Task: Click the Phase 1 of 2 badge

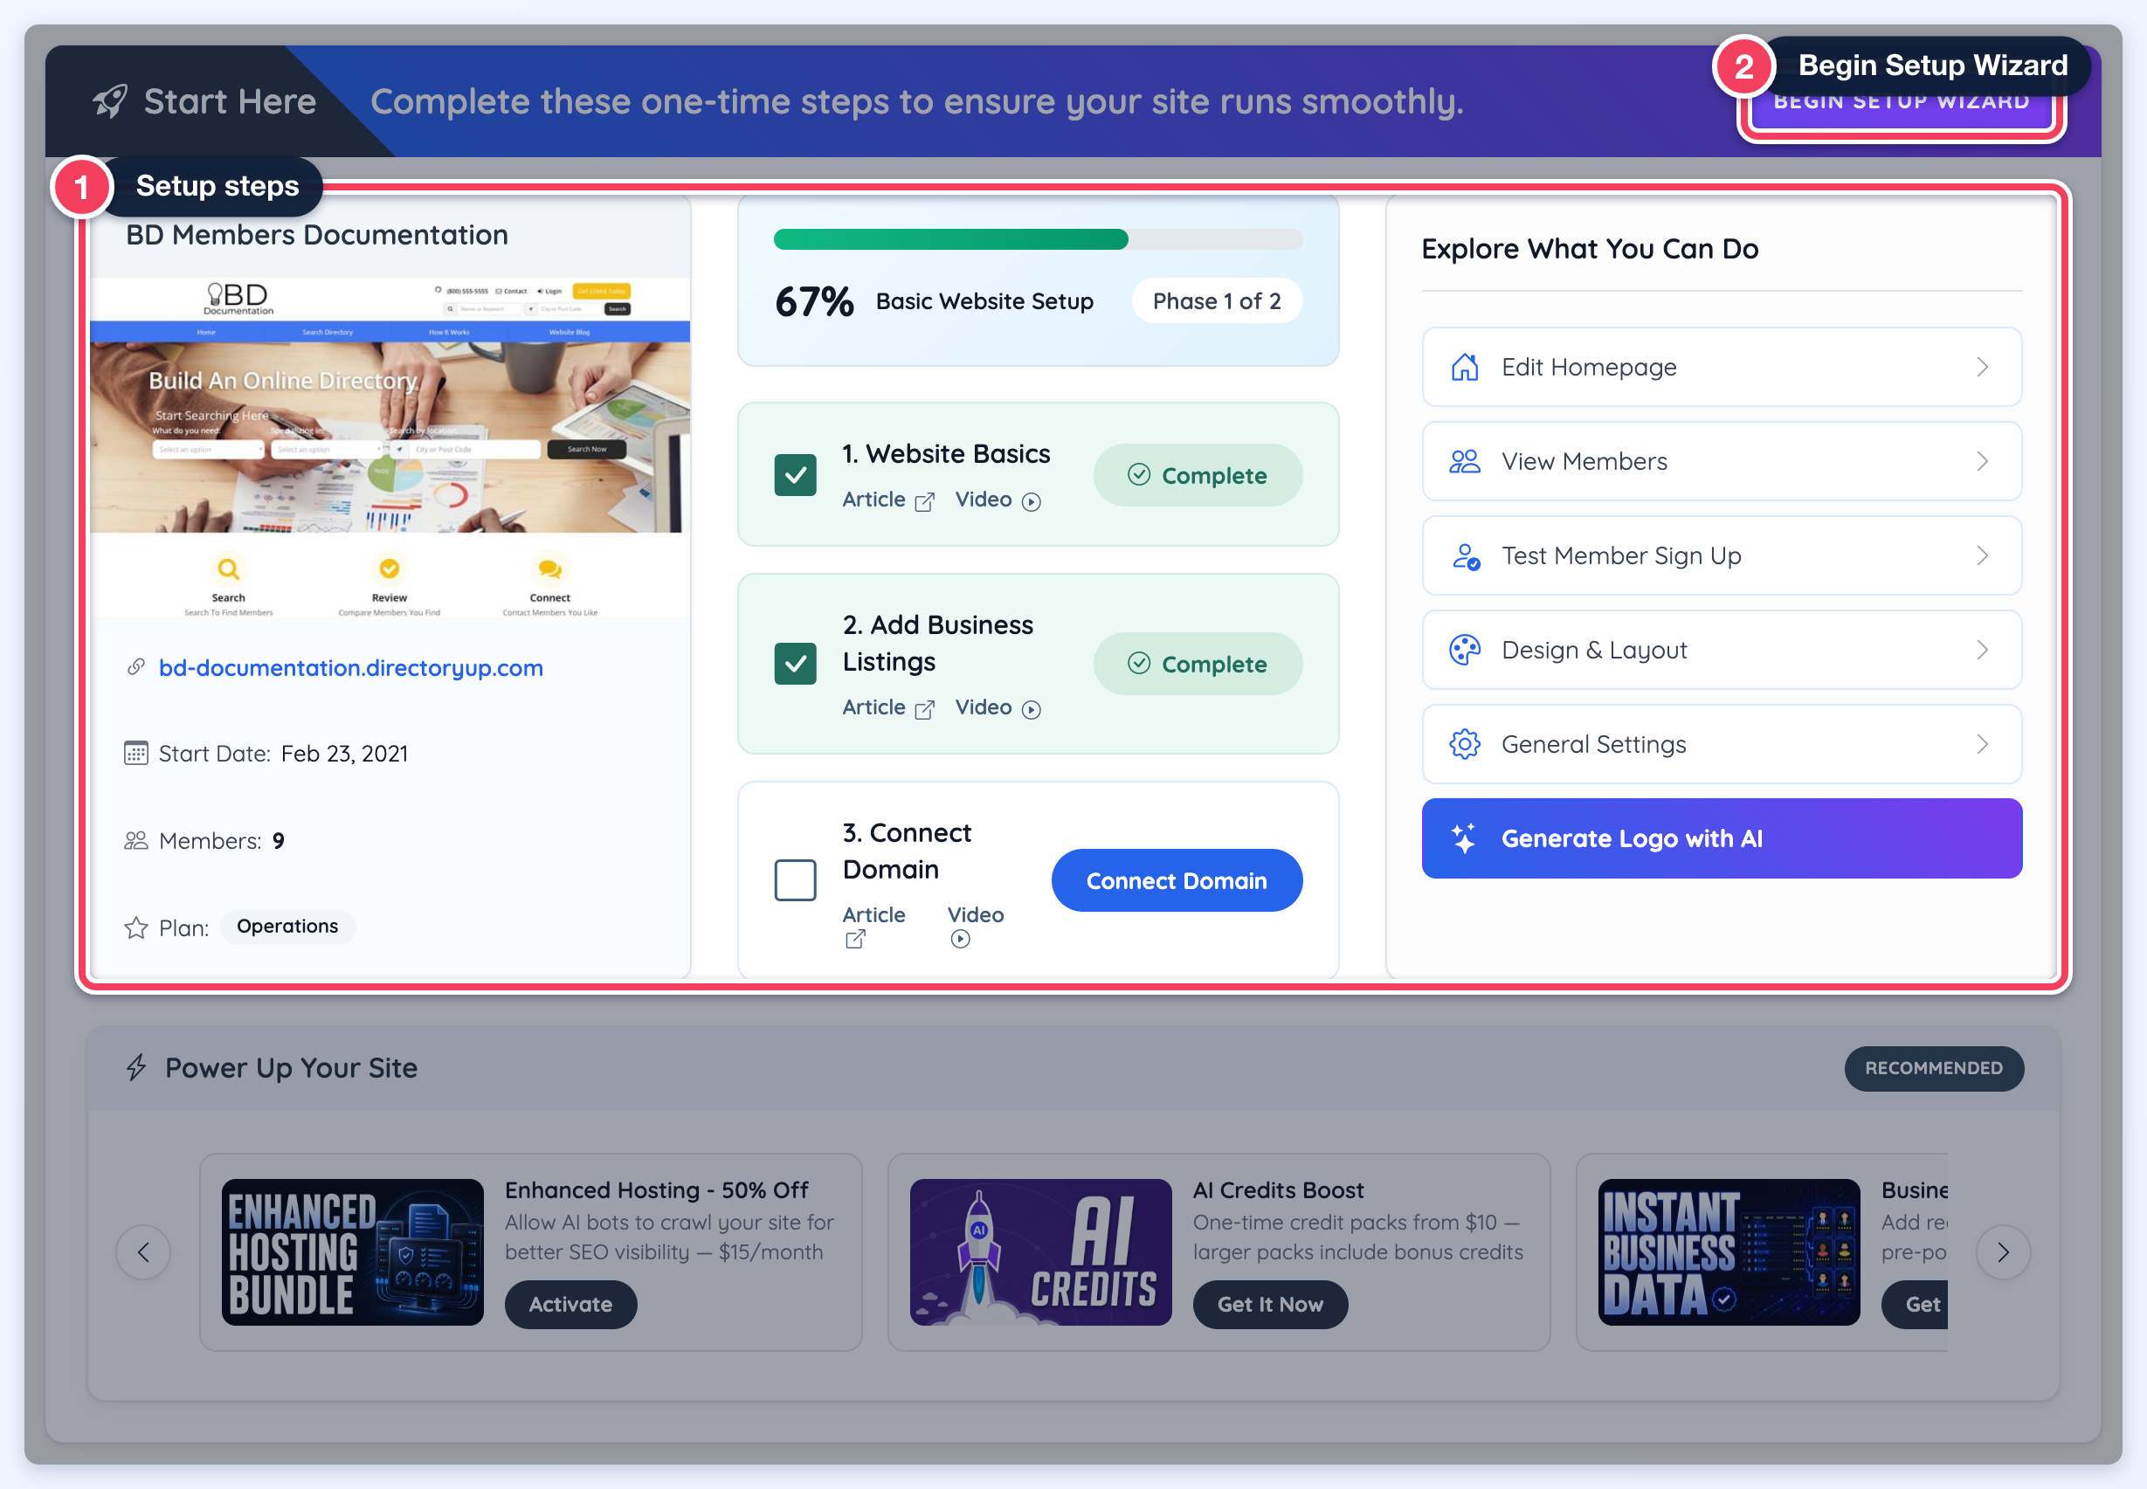Action: [1217, 300]
